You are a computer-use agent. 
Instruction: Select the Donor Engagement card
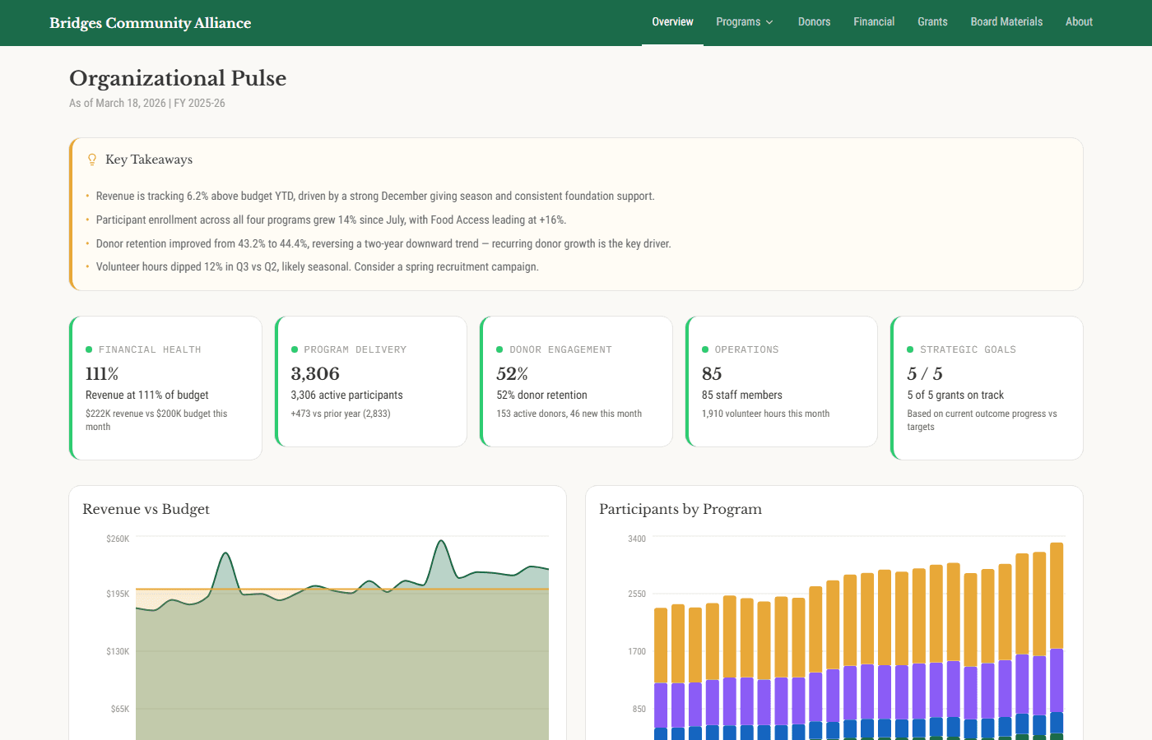pos(576,382)
